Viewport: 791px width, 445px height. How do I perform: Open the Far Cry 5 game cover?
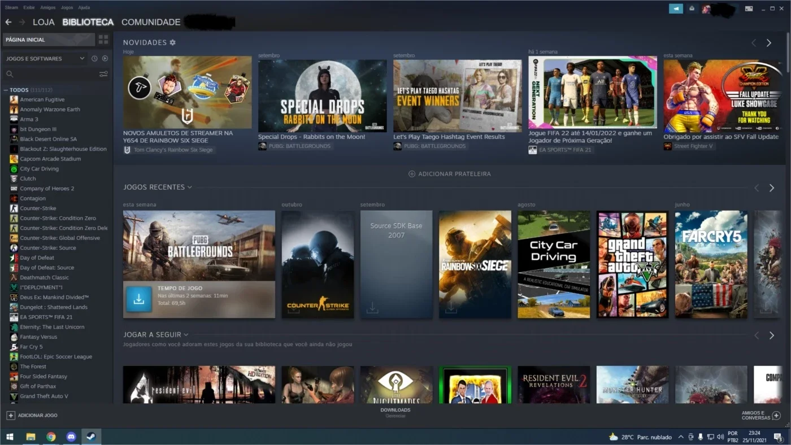pos(711,264)
